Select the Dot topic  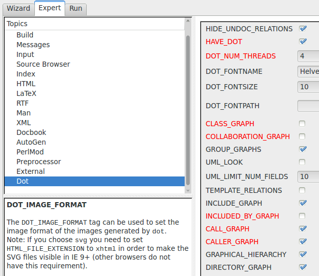tap(94, 182)
